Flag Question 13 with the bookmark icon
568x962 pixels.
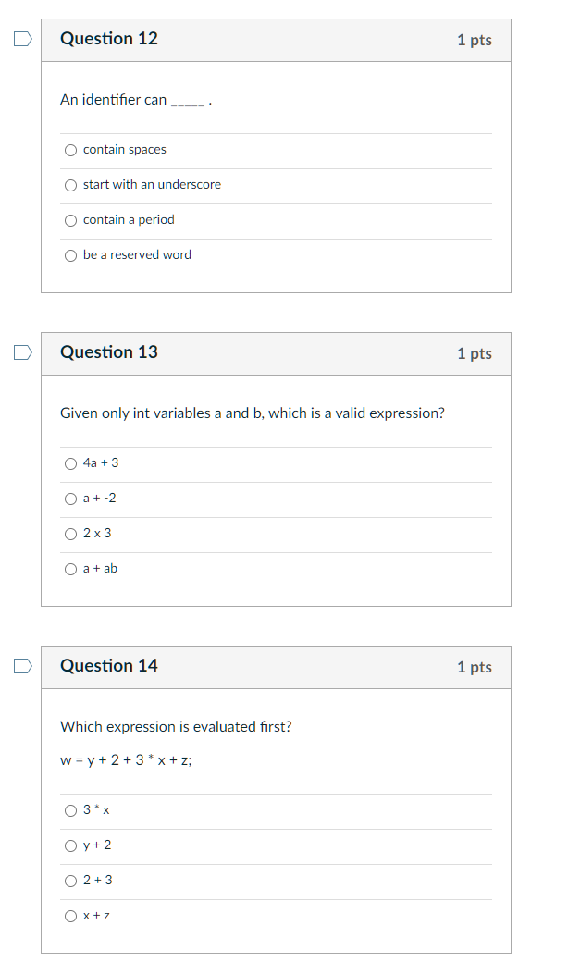click(23, 352)
